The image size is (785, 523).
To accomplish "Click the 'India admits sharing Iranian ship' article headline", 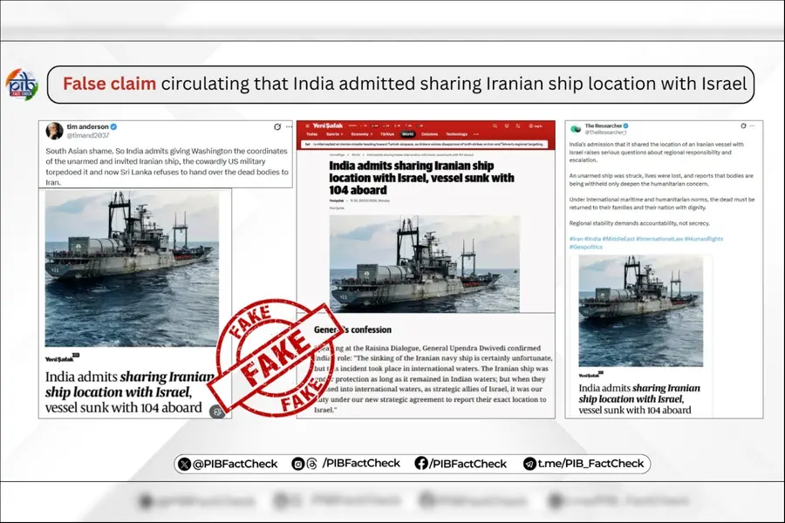I will 421,178.
